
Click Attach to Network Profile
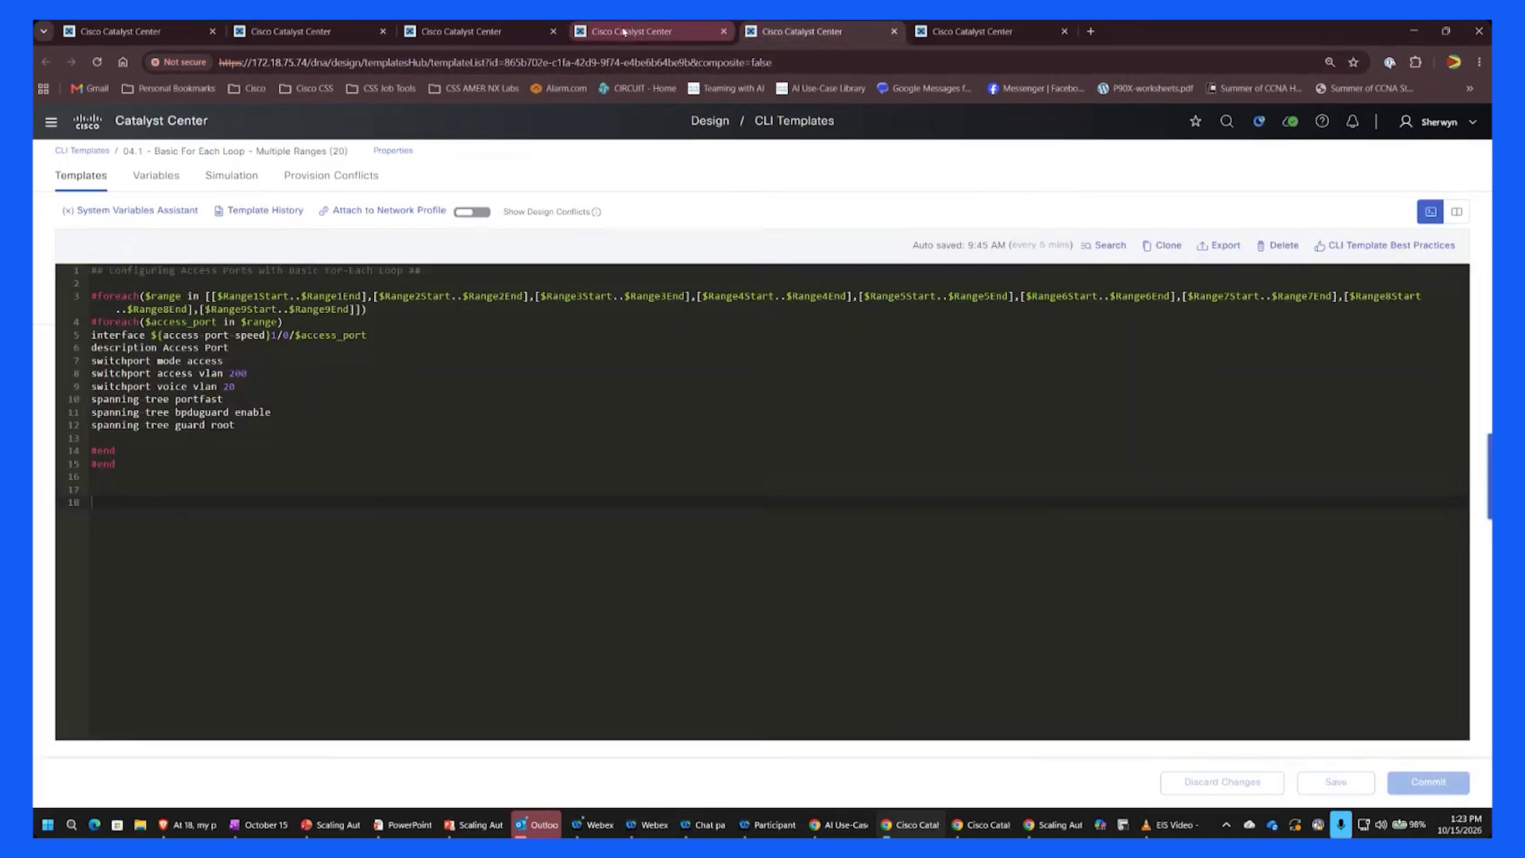tap(382, 211)
